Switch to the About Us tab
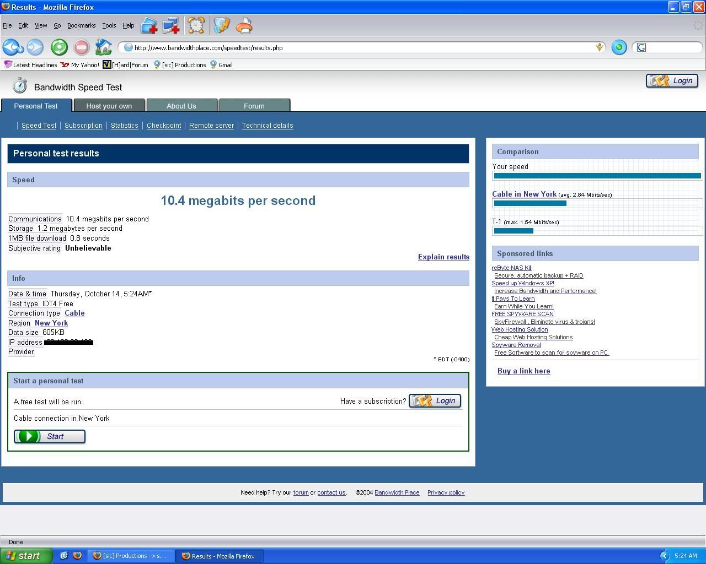Screen dimensions: 706x564 pyautogui.click(x=181, y=106)
